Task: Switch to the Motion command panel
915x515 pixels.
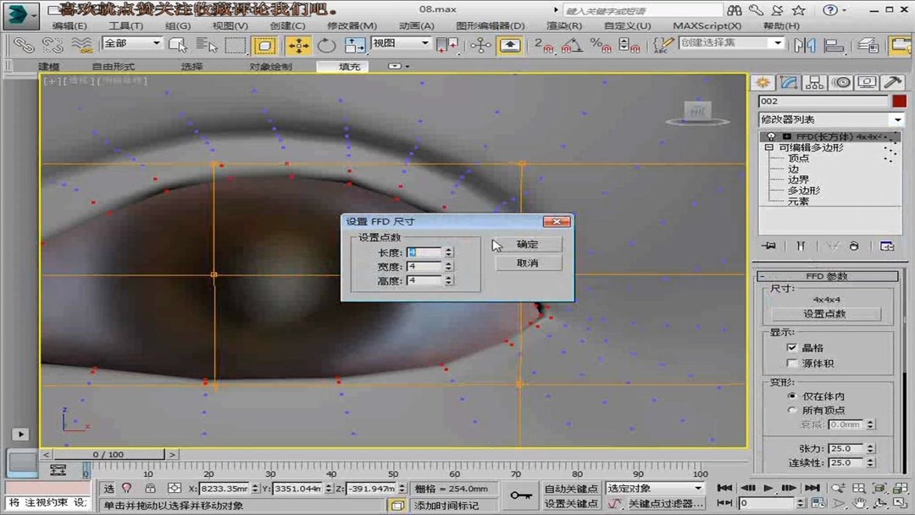Action: (x=842, y=82)
